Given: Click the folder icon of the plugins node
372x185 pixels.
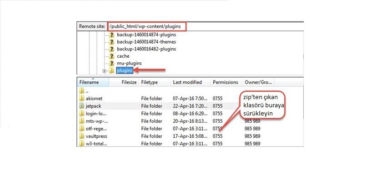Looking at the screenshot, I should point(111,70).
